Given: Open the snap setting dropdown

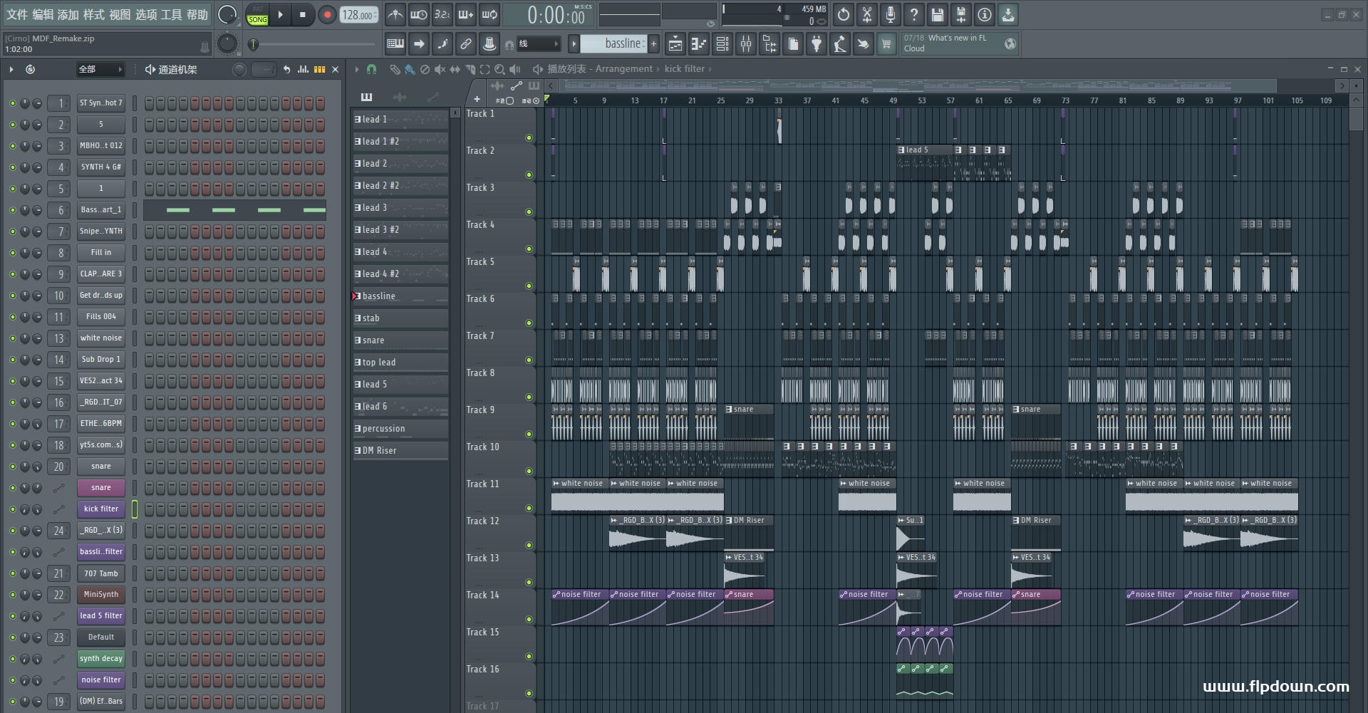Looking at the screenshot, I should tap(538, 44).
